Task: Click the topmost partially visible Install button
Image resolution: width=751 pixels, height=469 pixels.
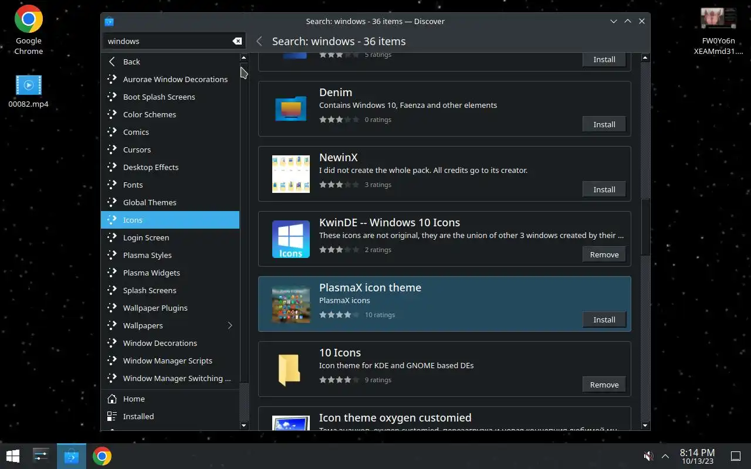Action: (604, 59)
